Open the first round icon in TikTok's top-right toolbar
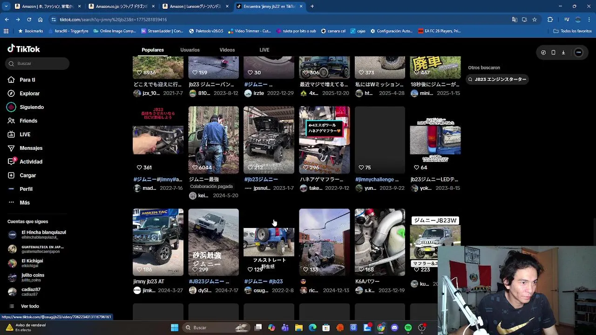Viewport: 596px width, 335px height. tap(543, 53)
